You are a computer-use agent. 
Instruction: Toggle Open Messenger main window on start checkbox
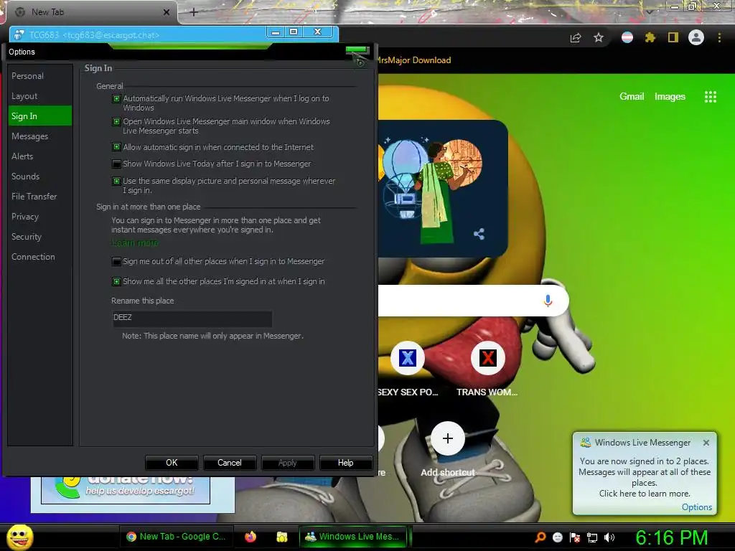117,122
